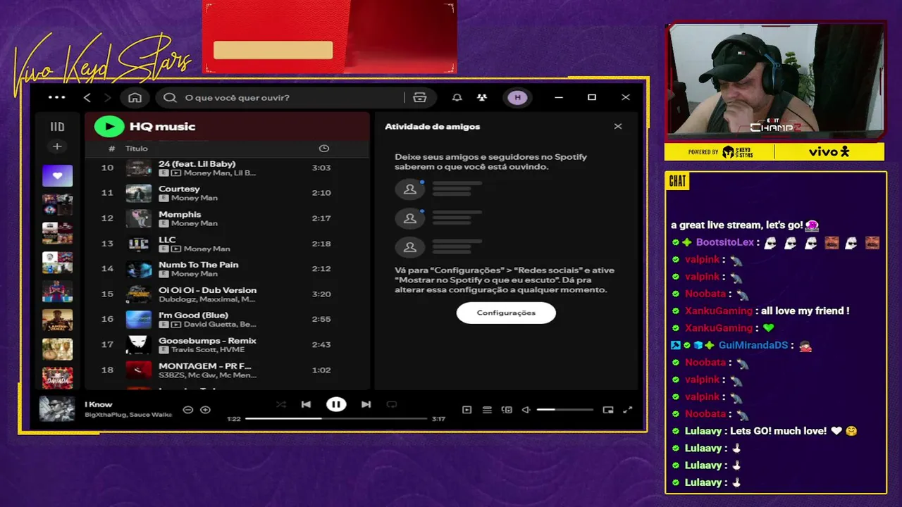Select track 12 'Memphis'
The height and width of the screenshot is (507, 902).
point(227,218)
